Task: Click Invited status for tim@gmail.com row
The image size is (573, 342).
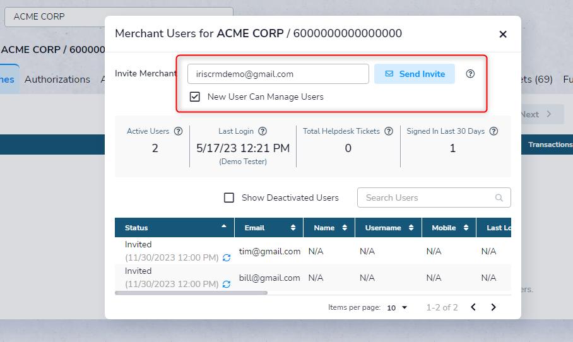Action: coord(138,244)
